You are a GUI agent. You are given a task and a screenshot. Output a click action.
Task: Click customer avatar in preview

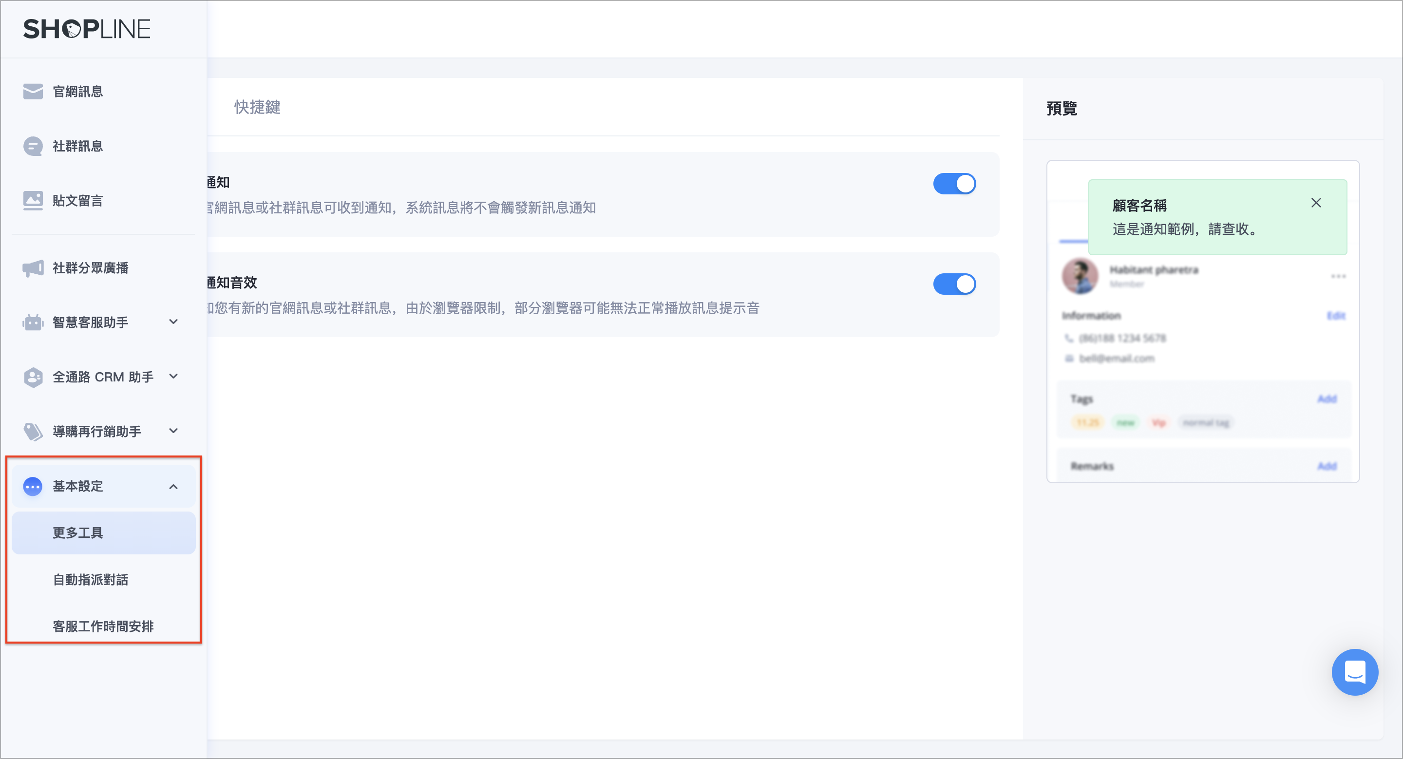pos(1080,276)
